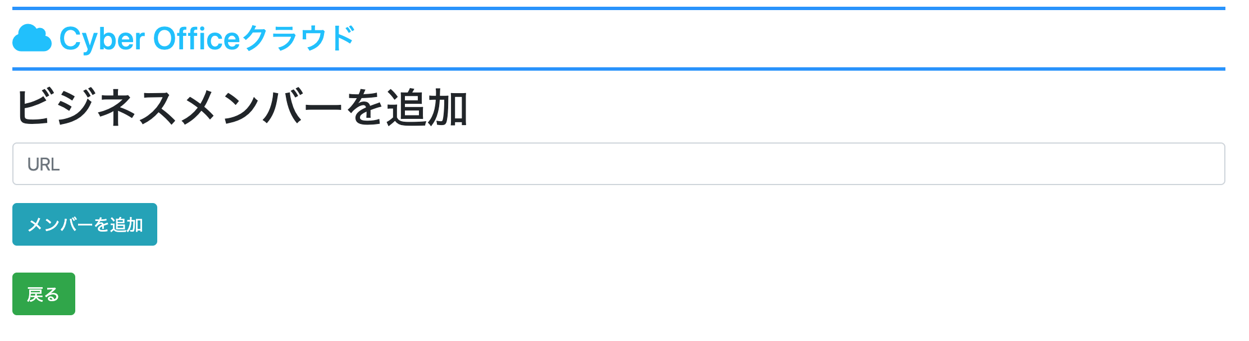Click the green 戻る button
This screenshot has height=341, width=1249.
[x=44, y=294]
